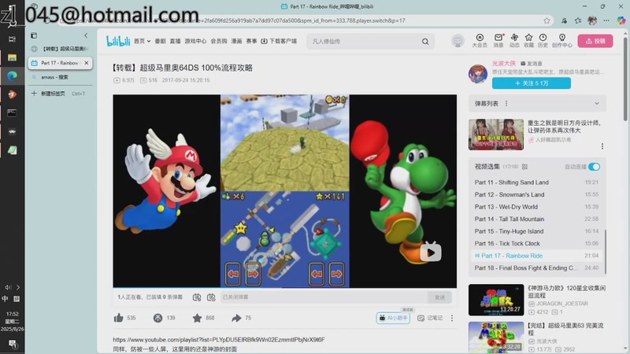Follow uploader with 关注 5.1万 button

(x=531, y=83)
